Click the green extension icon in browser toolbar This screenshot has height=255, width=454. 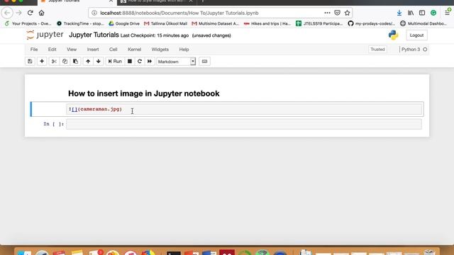pyautogui.click(x=433, y=13)
